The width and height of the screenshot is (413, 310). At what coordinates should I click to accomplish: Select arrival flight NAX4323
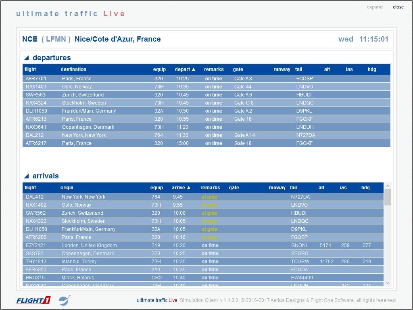[203, 221]
